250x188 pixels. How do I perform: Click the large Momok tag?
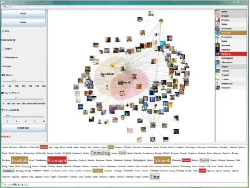(x=162, y=160)
